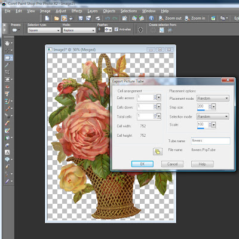Screen dimensions: 239x239
Task: Open the Custom Selection icon in options bar
Action: (140, 30)
